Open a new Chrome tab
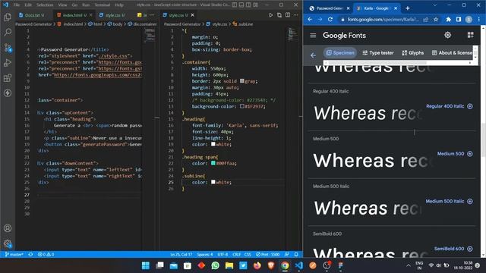 pos(408,8)
